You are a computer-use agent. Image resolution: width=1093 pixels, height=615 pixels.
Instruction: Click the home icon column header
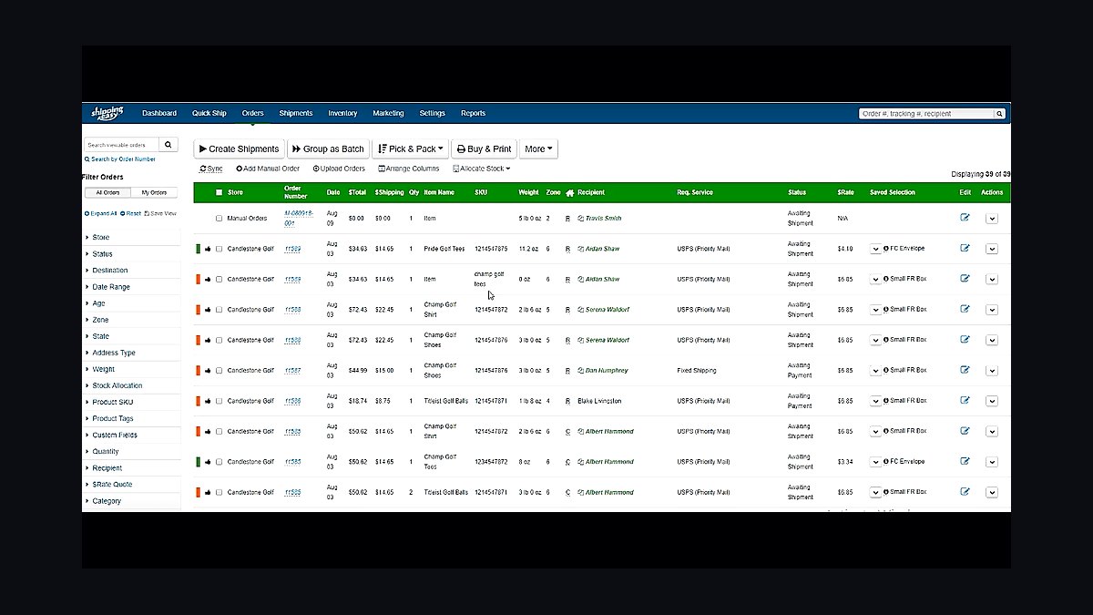[x=569, y=193]
